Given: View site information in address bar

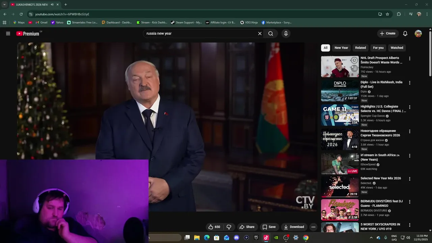Looking at the screenshot, I should [31, 14].
